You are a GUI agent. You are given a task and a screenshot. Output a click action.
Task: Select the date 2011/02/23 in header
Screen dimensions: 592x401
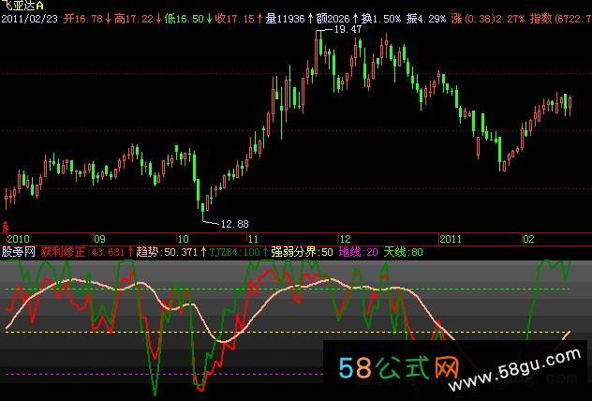coord(29,19)
